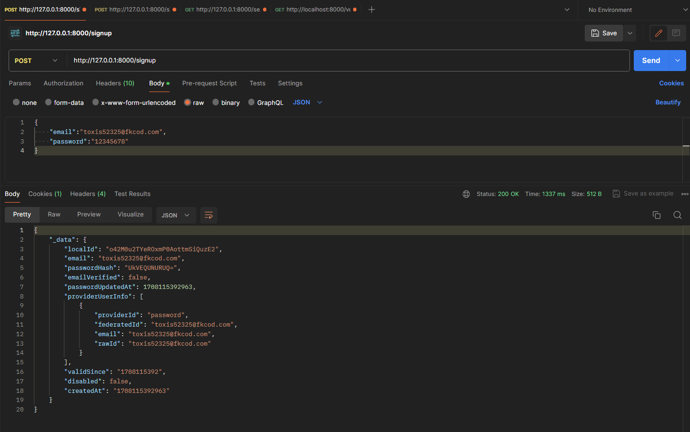Open the Params tab
Screen dimensions: 690x432
(20, 83)
